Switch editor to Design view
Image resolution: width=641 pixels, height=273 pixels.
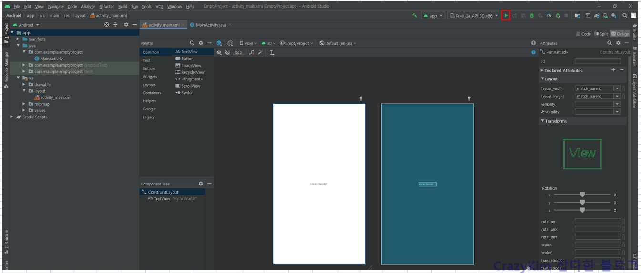(x=620, y=34)
